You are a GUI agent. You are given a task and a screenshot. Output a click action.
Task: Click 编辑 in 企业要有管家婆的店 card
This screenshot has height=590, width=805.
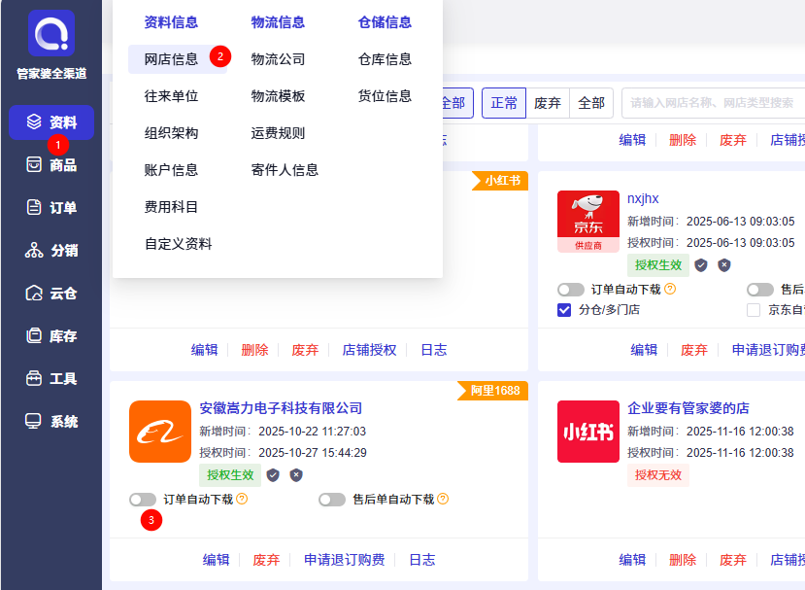point(632,560)
